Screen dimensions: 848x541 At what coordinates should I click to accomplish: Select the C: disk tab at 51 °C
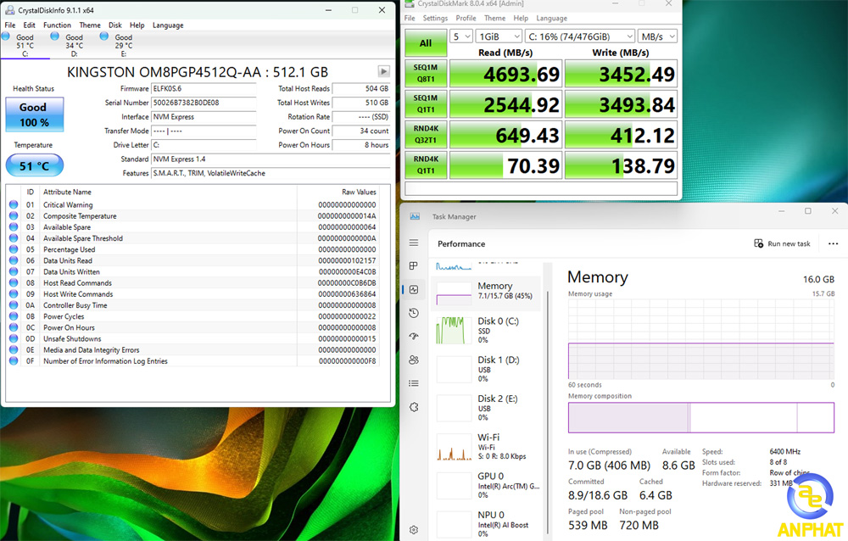click(25, 45)
